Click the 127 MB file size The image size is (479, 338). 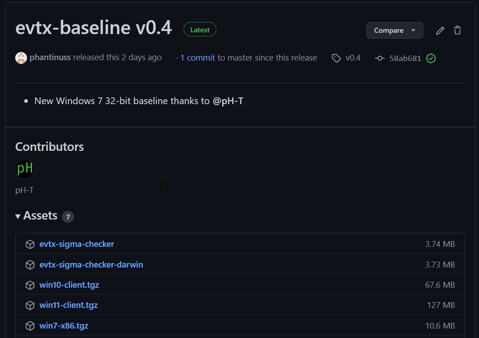pyautogui.click(x=441, y=305)
